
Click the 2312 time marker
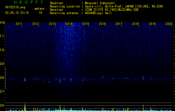[x=36, y=24]
